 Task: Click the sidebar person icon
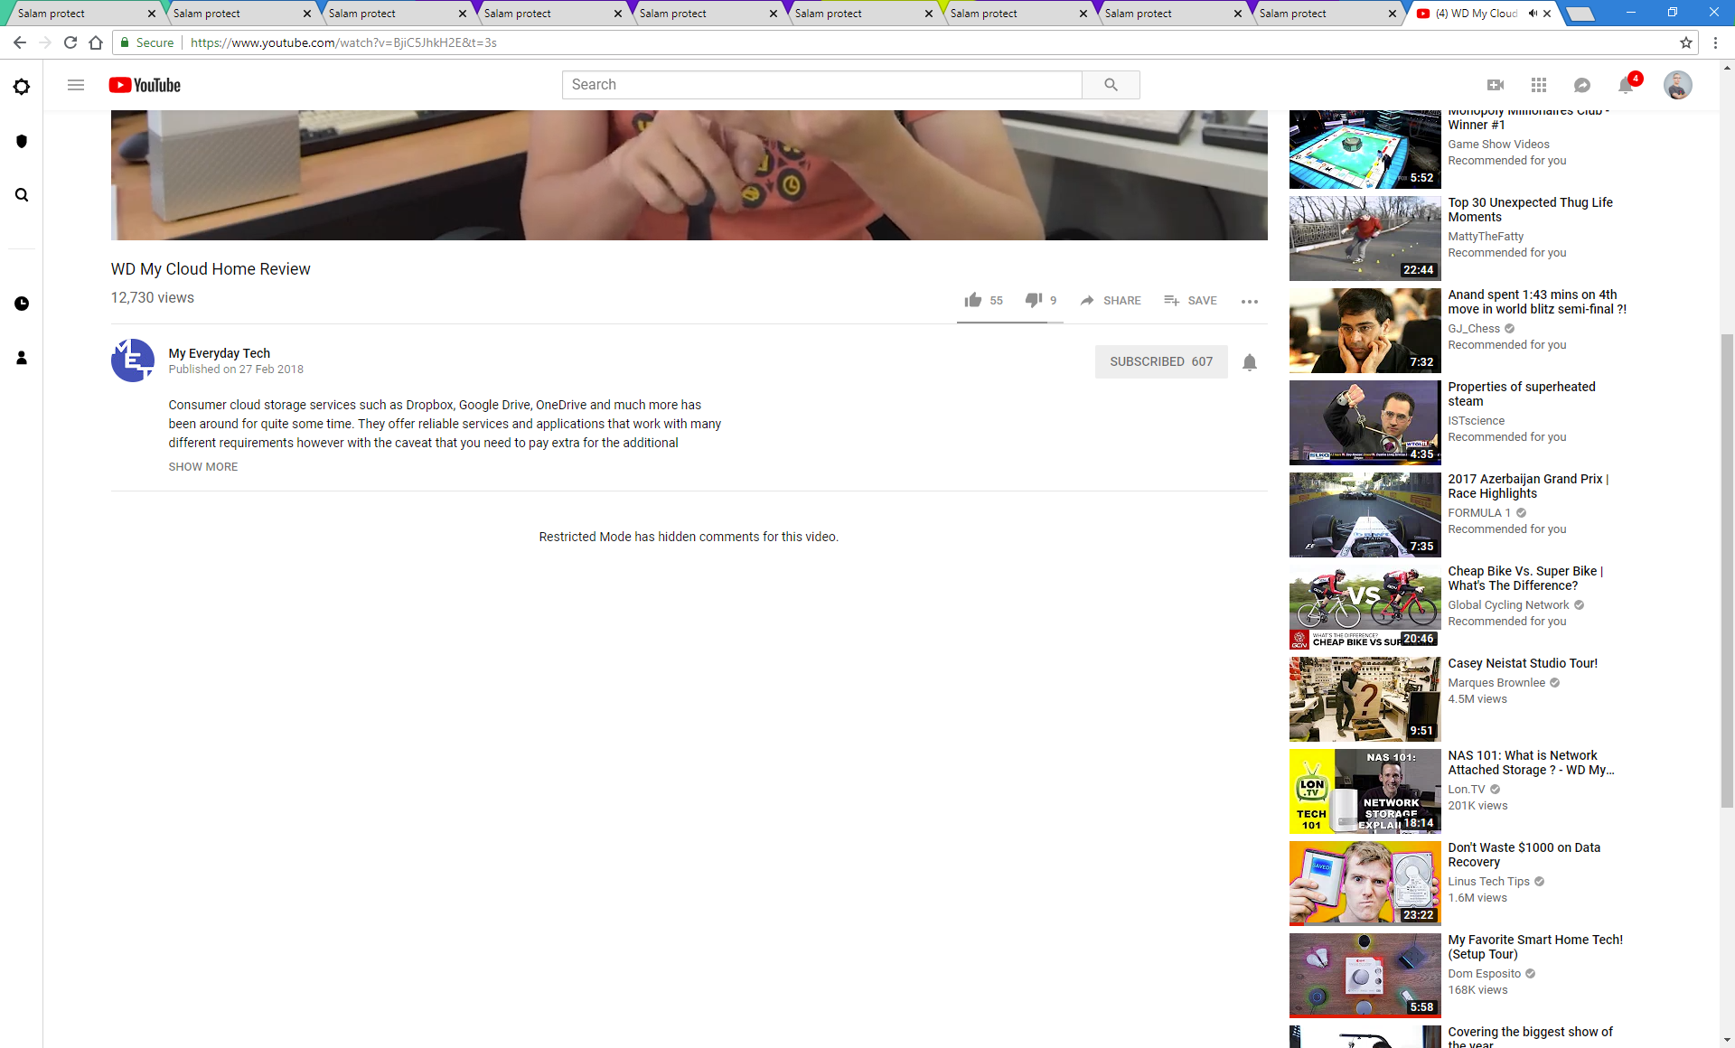(x=22, y=358)
